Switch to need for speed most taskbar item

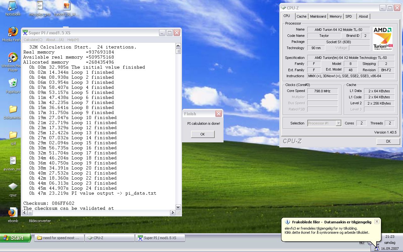[x=60, y=238]
